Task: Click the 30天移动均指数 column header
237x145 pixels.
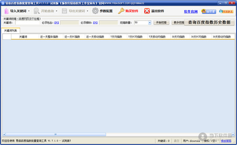Action: pyautogui.click(x=223, y=37)
